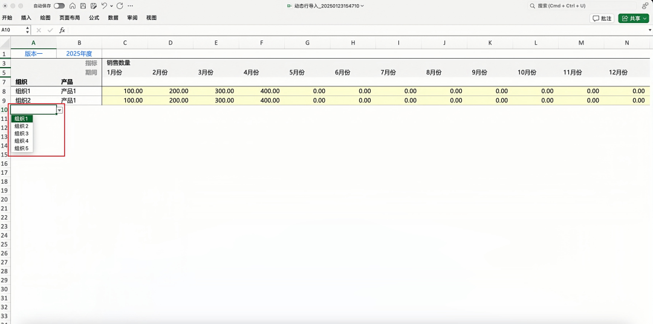Viewport: 653px width, 324px height.
Task: Click the Name Box showing A10
Action: click(13, 30)
